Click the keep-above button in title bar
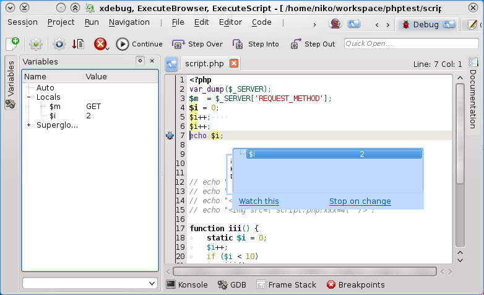Image resolution: width=484 pixels, height=295 pixels. tap(75, 7)
